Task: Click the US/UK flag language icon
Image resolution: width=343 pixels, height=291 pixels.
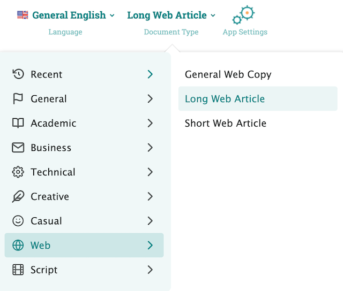Action: (x=23, y=15)
